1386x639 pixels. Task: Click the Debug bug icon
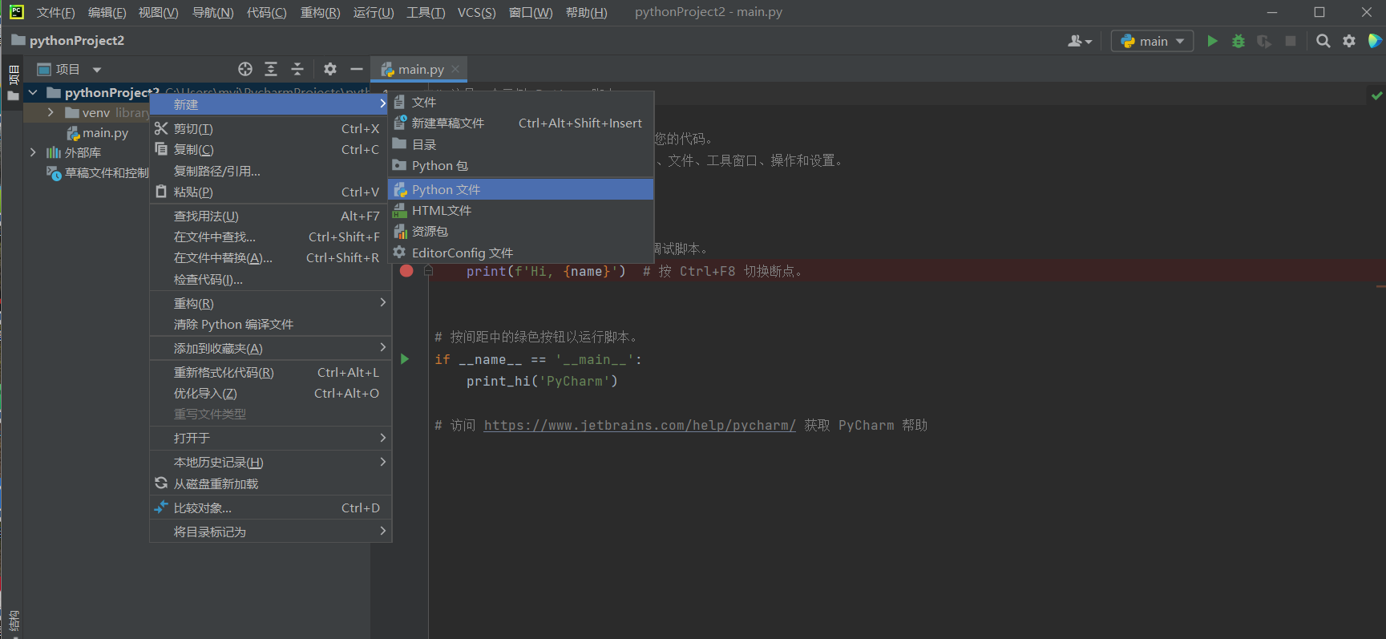(1239, 41)
